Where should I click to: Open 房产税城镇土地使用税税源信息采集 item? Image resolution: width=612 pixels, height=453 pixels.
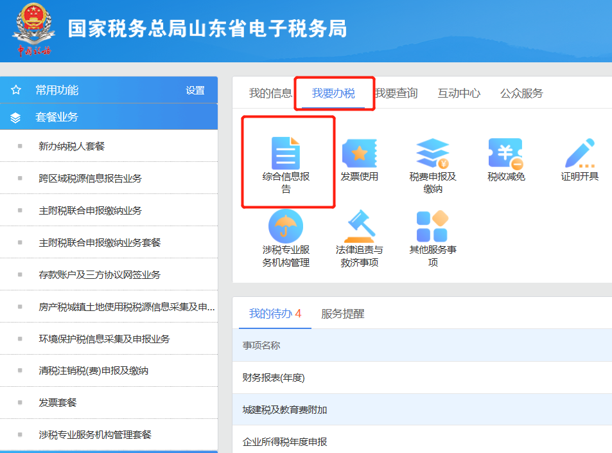coord(109,306)
